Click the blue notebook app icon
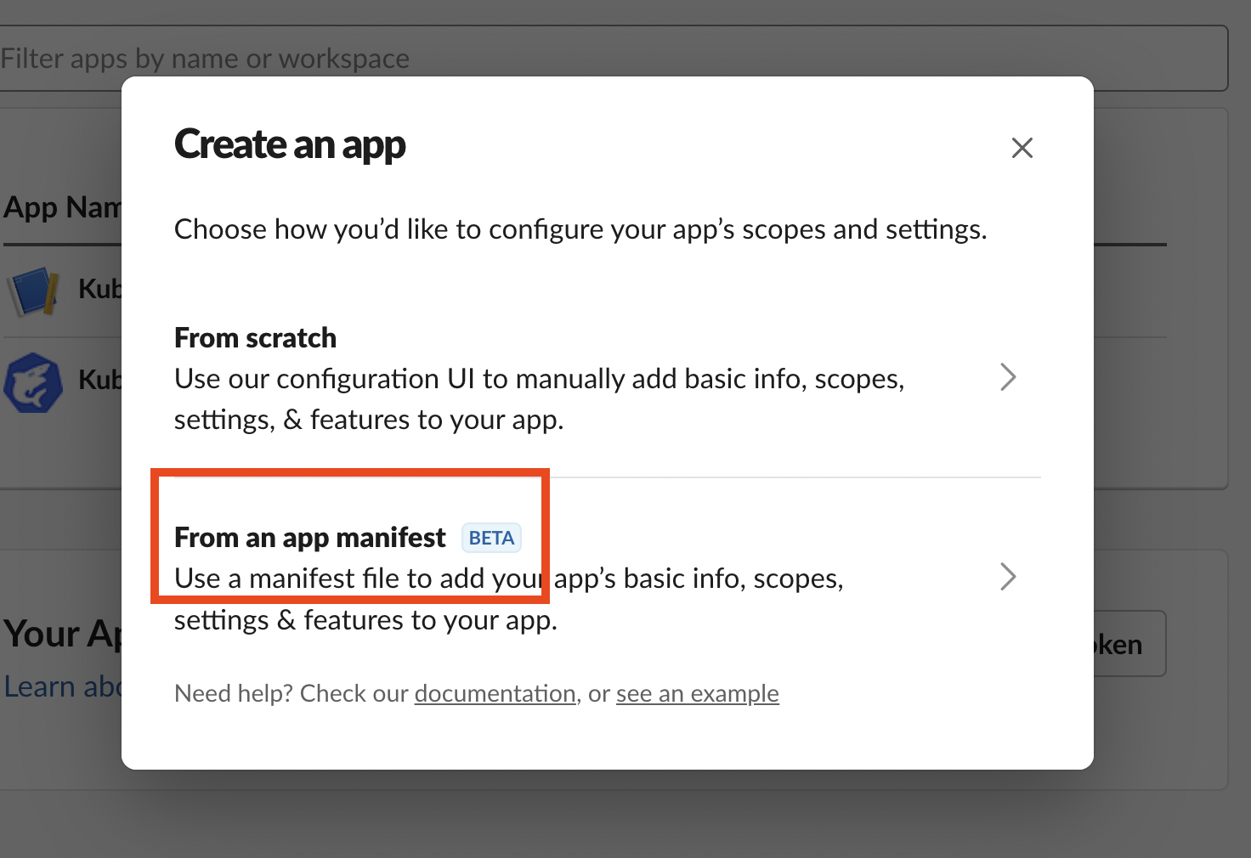Screen dimensions: 1251x858 33,291
